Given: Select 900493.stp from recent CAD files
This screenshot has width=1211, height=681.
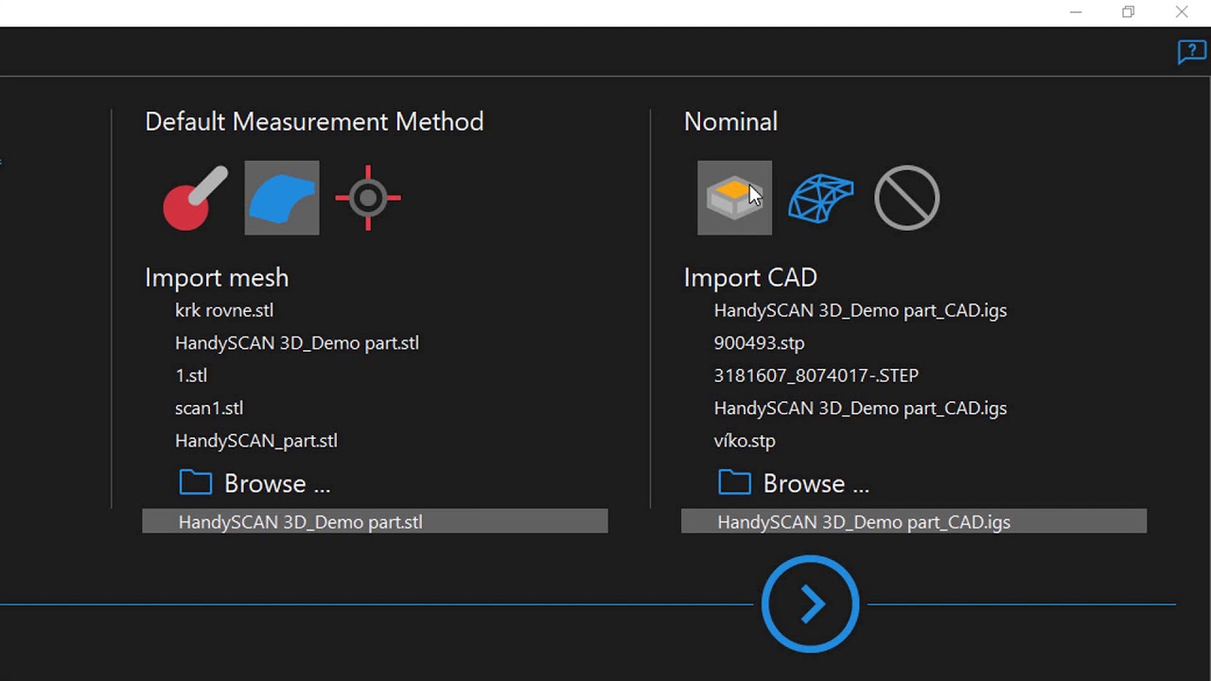Looking at the screenshot, I should (x=759, y=342).
